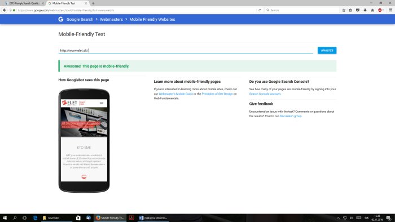The width and height of the screenshot is (395, 222).
Task: Open the discussion group link
Action: click(x=291, y=116)
